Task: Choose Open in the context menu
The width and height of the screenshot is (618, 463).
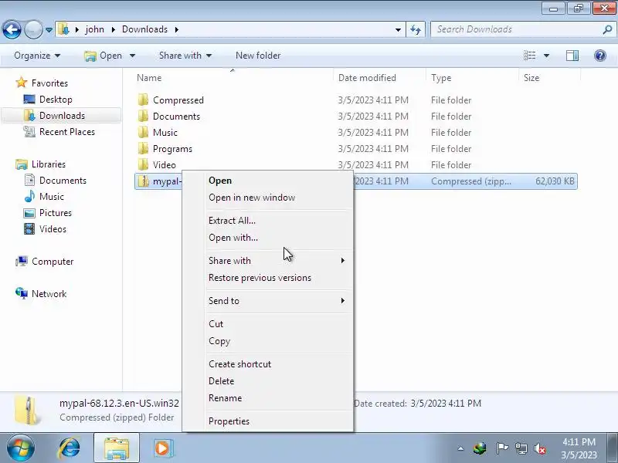Action: click(220, 181)
